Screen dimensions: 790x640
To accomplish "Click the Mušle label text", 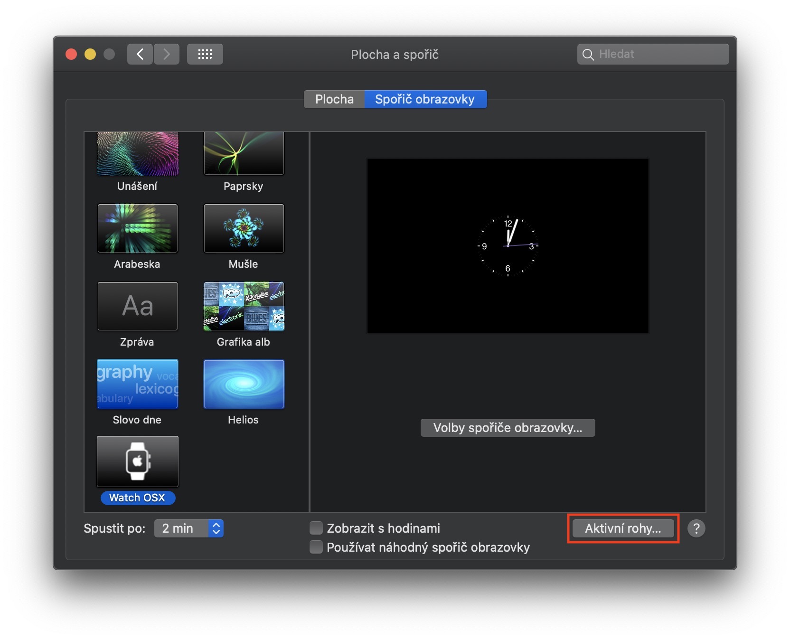I will pyautogui.click(x=244, y=264).
